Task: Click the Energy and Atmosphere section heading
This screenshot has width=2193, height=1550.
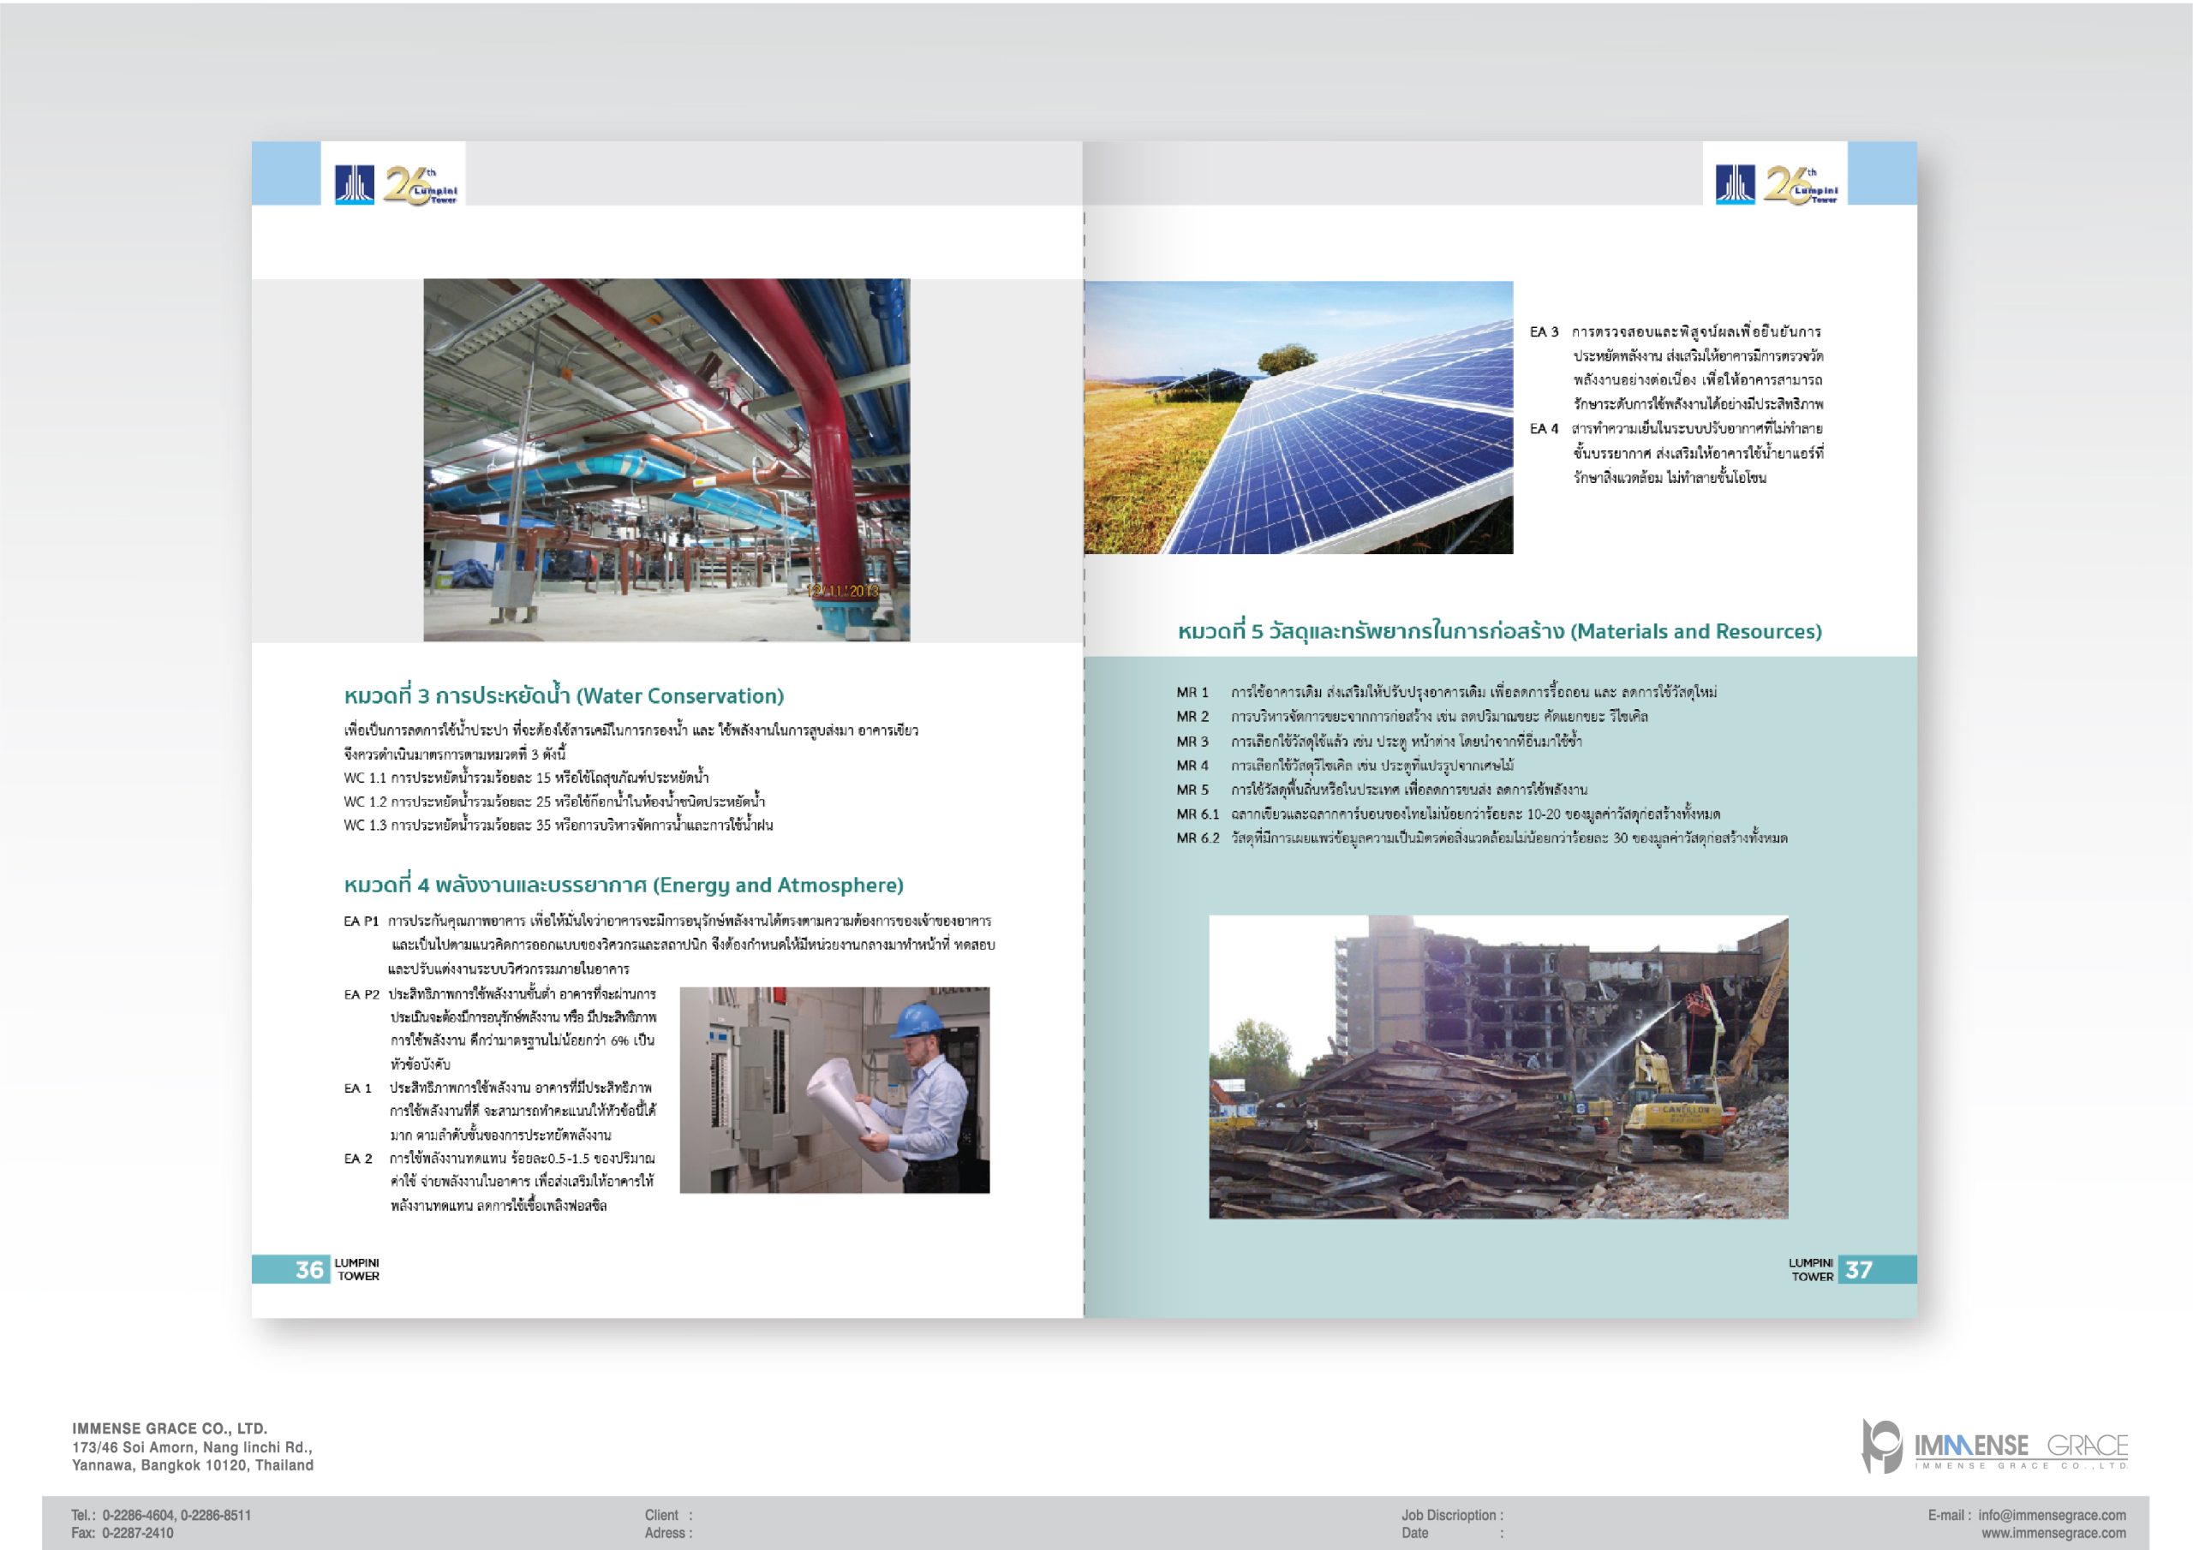Action: point(623,885)
